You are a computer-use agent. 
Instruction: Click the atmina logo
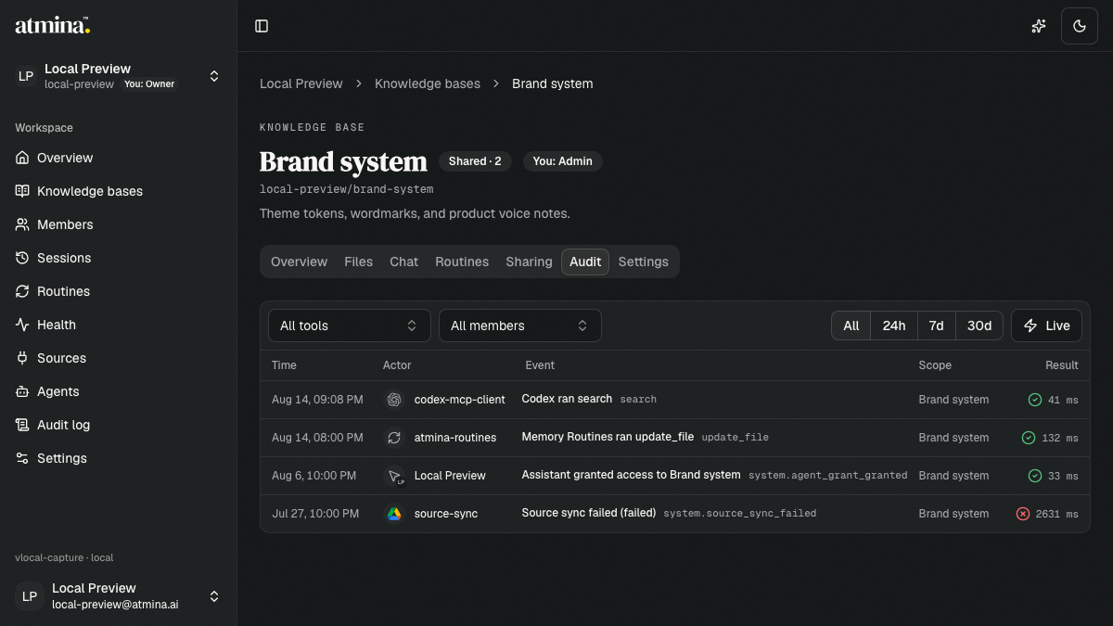coord(53,26)
